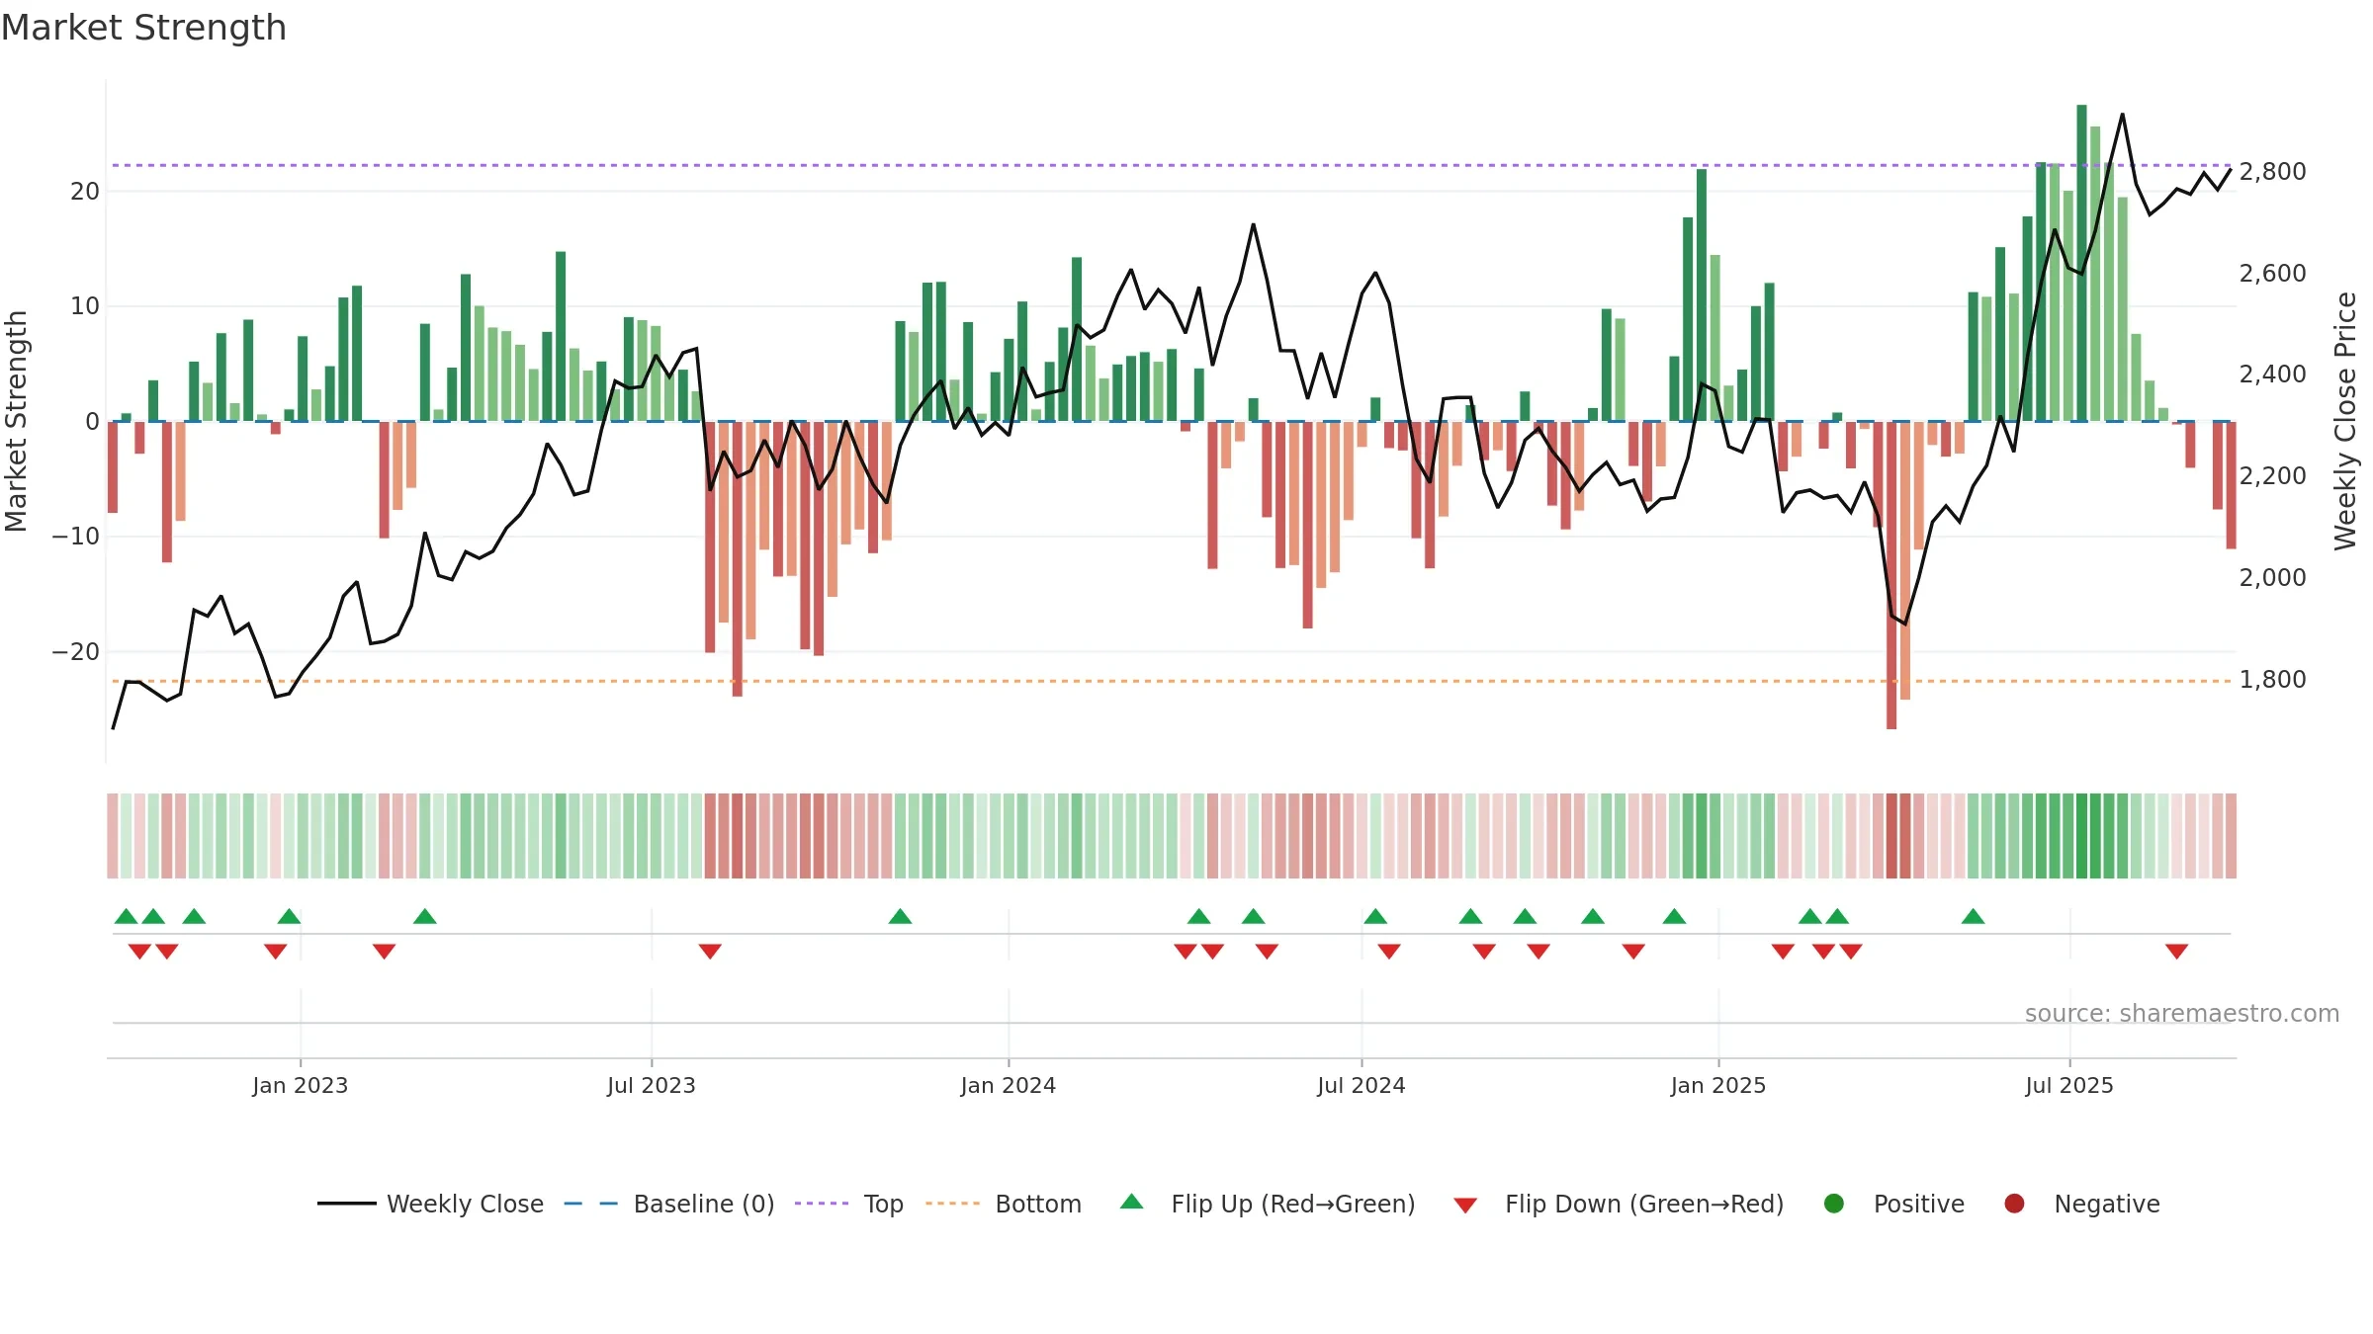2373x1334 pixels.
Task: Click the only flip-down marker after Jul 2025
Action: [2176, 951]
